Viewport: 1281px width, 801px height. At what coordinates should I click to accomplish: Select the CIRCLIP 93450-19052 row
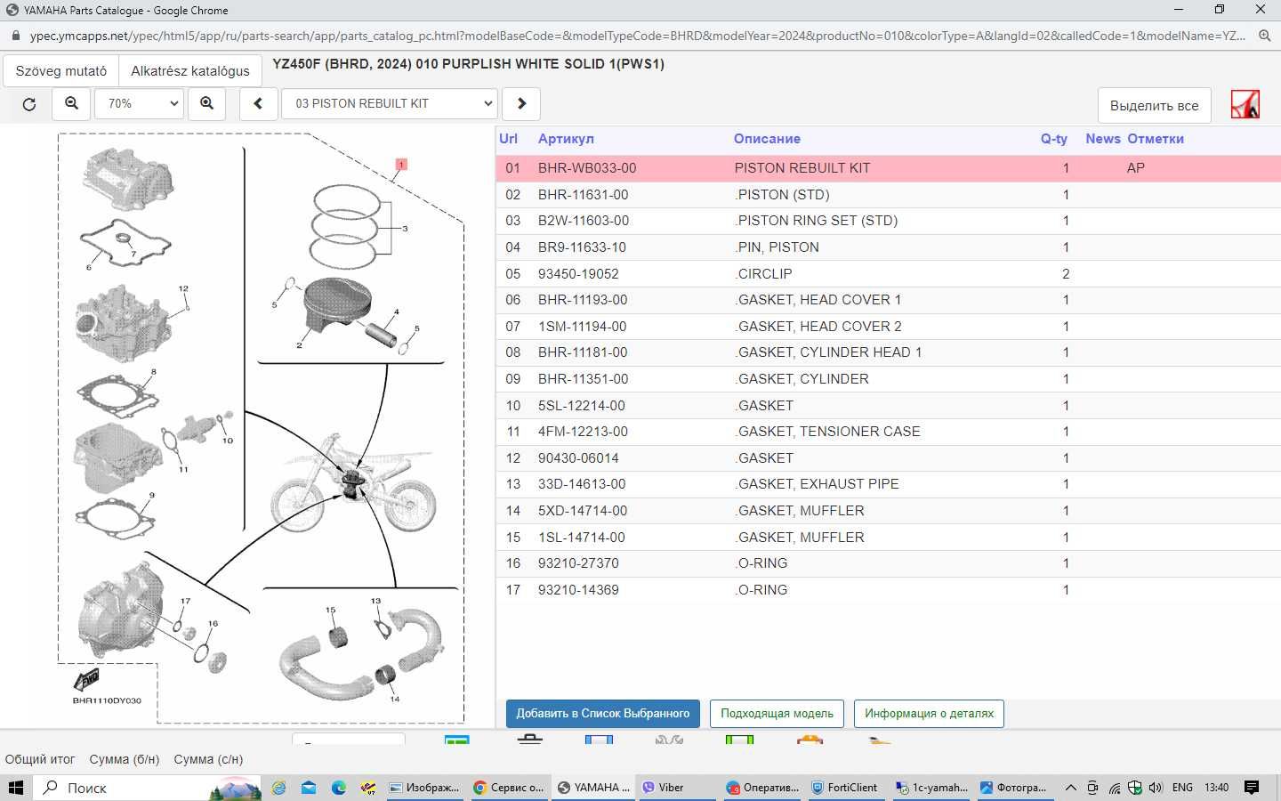tap(888, 274)
